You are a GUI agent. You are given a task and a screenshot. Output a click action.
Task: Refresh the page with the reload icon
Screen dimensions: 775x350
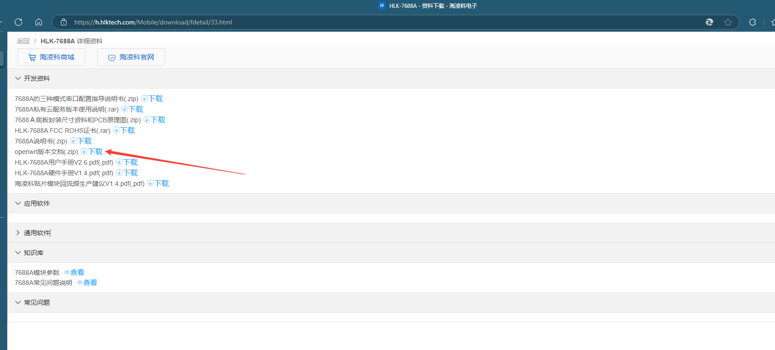pos(18,22)
